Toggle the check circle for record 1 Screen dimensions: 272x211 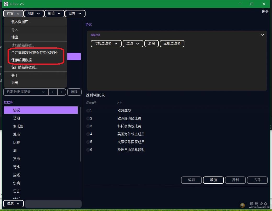[x=88, y=111]
